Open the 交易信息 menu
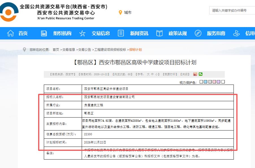The width and height of the screenshot is (255, 168). (x=101, y=34)
